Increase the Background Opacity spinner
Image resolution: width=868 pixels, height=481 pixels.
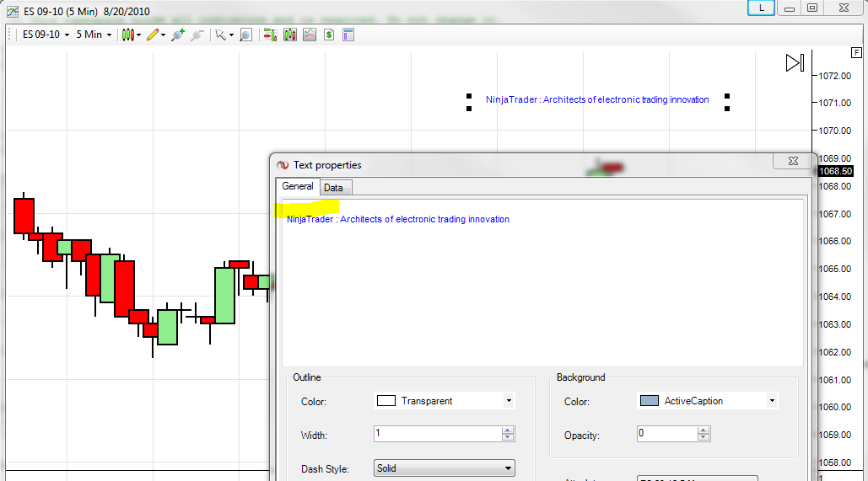(703, 430)
